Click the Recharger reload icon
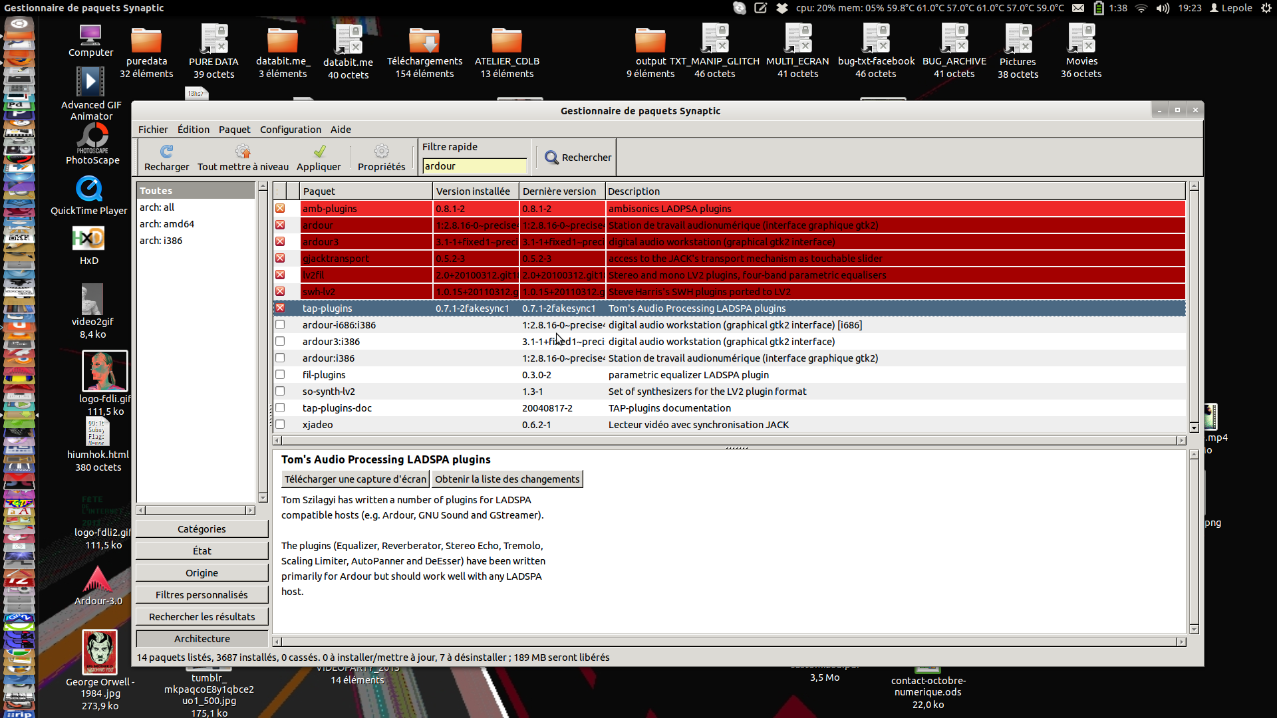The width and height of the screenshot is (1277, 718). pyautogui.click(x=166, y=152)
